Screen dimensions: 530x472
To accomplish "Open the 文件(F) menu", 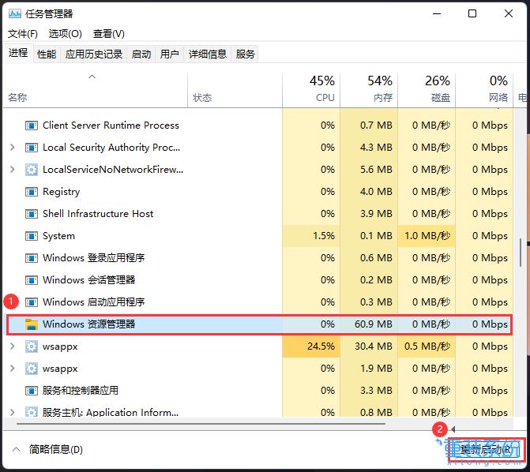I will (23, 34).
